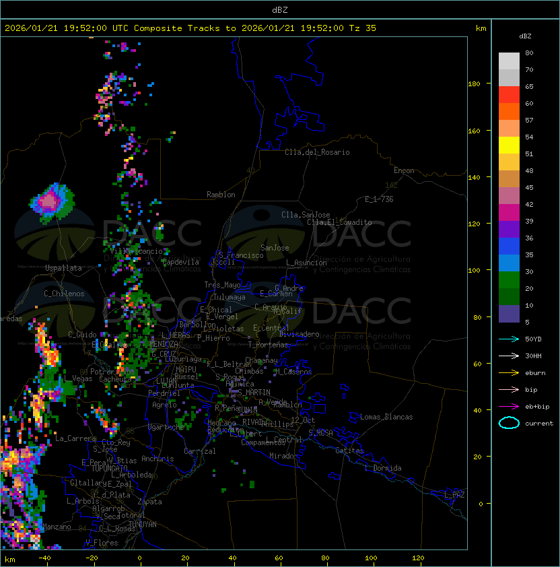Screen dimensions: 560x567
Task: Pick the magenta 42–39 dBZ swatch
Action: click(509, 213)
